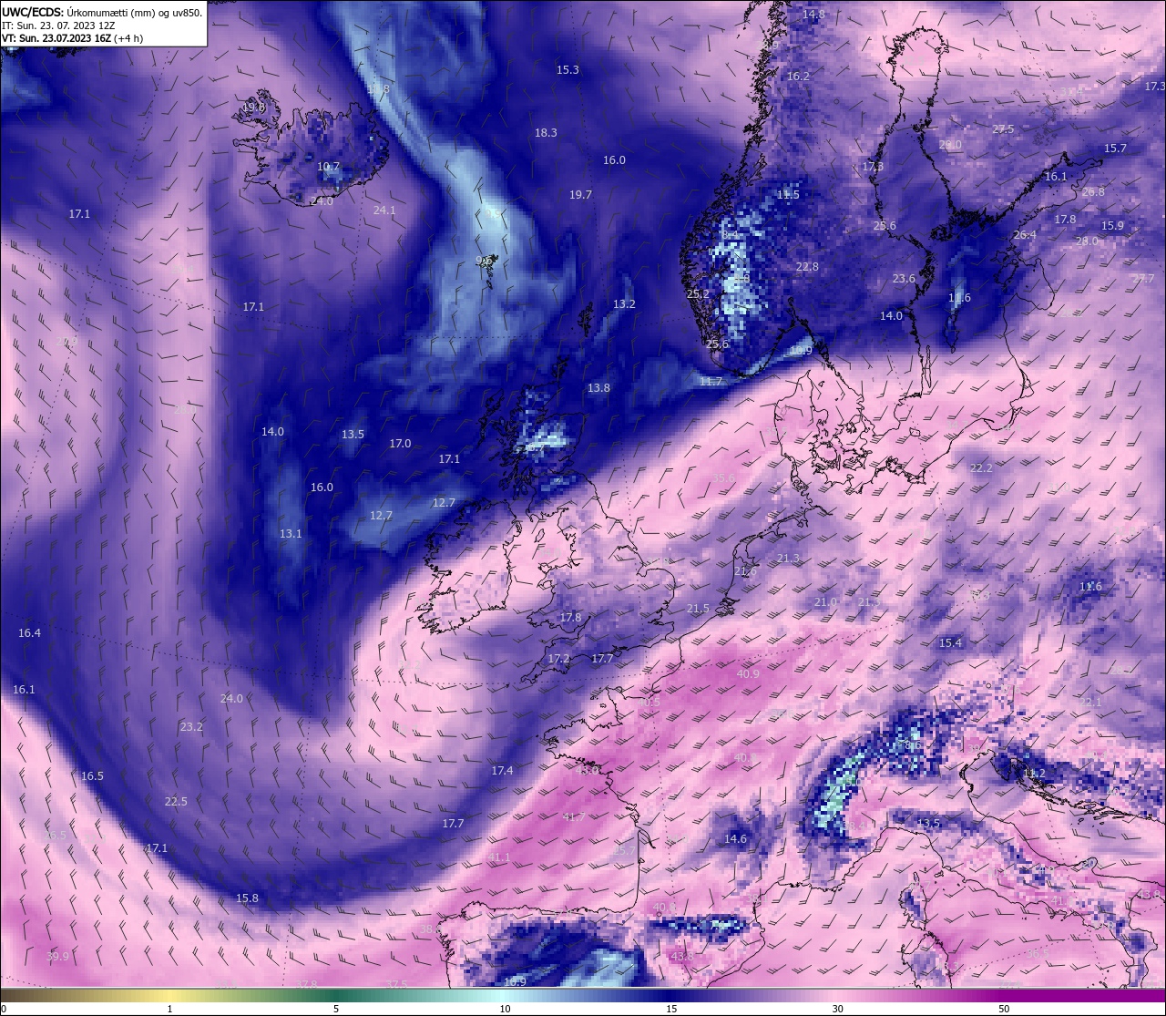Click the 13.8 value northeast of Scotland
This screenshot has width=1166, height=1016.
pos(598,388)
